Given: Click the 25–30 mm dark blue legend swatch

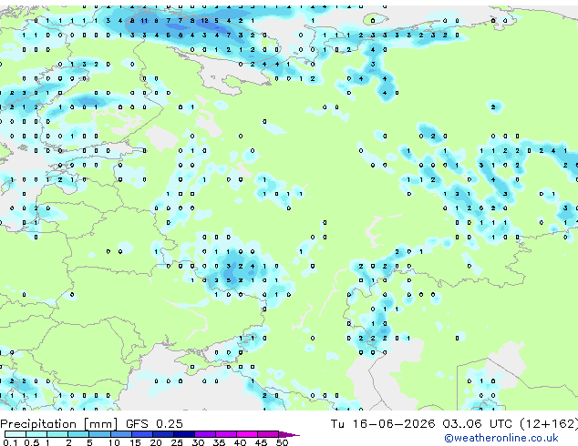Looking at the screenshot, I should [x=184, y=434].
